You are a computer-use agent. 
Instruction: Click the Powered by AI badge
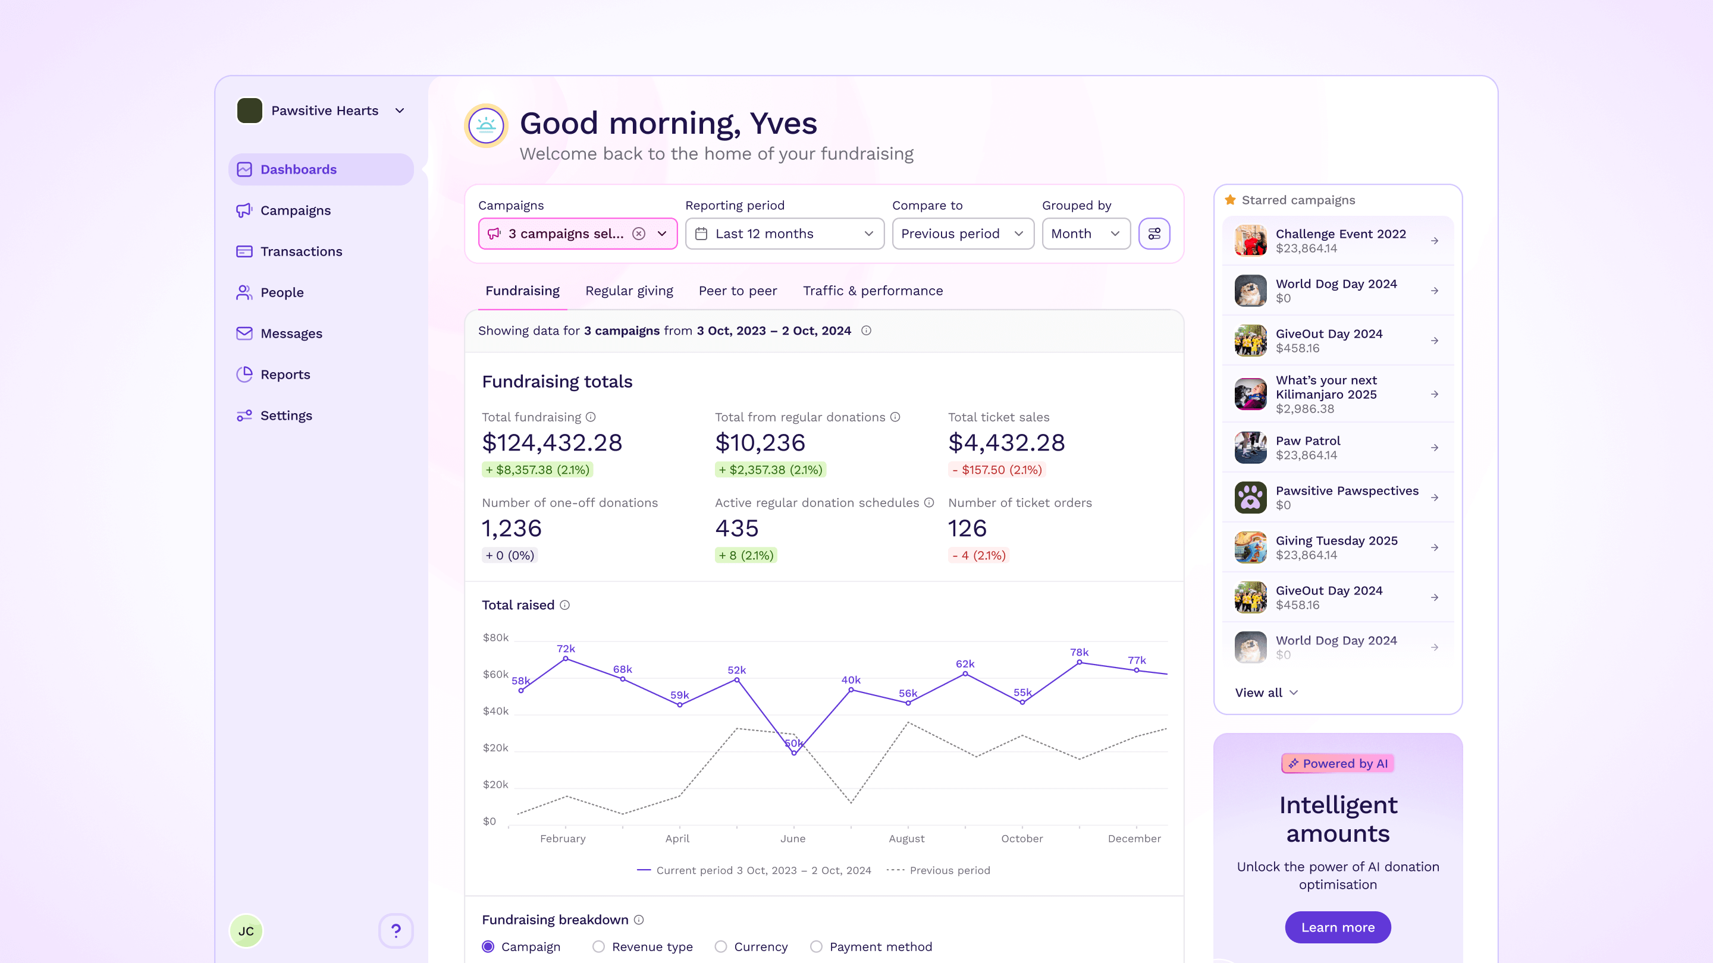(1337, 764)
